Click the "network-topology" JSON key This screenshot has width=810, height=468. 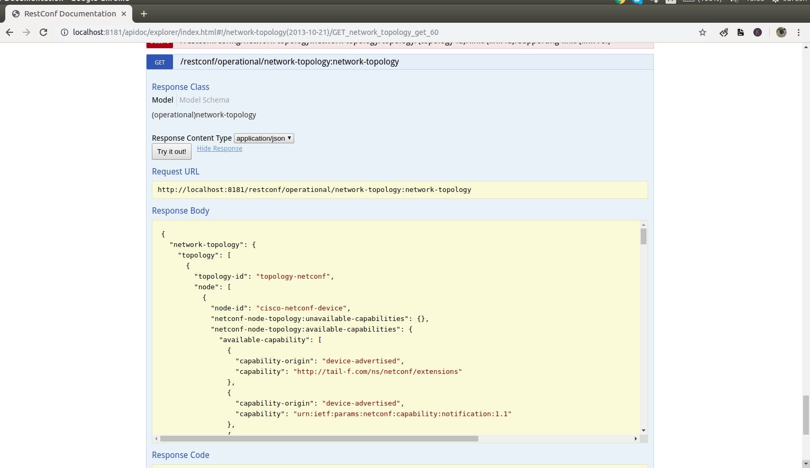pyautogui.click(x=206, y=245)
